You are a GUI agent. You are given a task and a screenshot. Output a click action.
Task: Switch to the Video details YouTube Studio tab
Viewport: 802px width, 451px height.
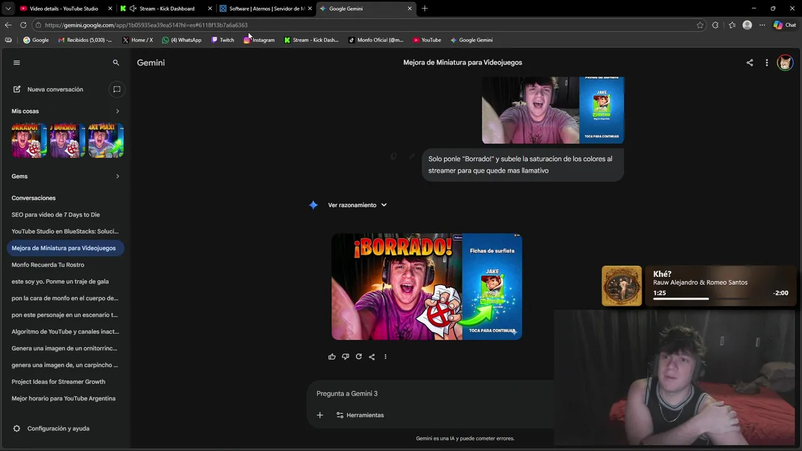tap(63, 8)
